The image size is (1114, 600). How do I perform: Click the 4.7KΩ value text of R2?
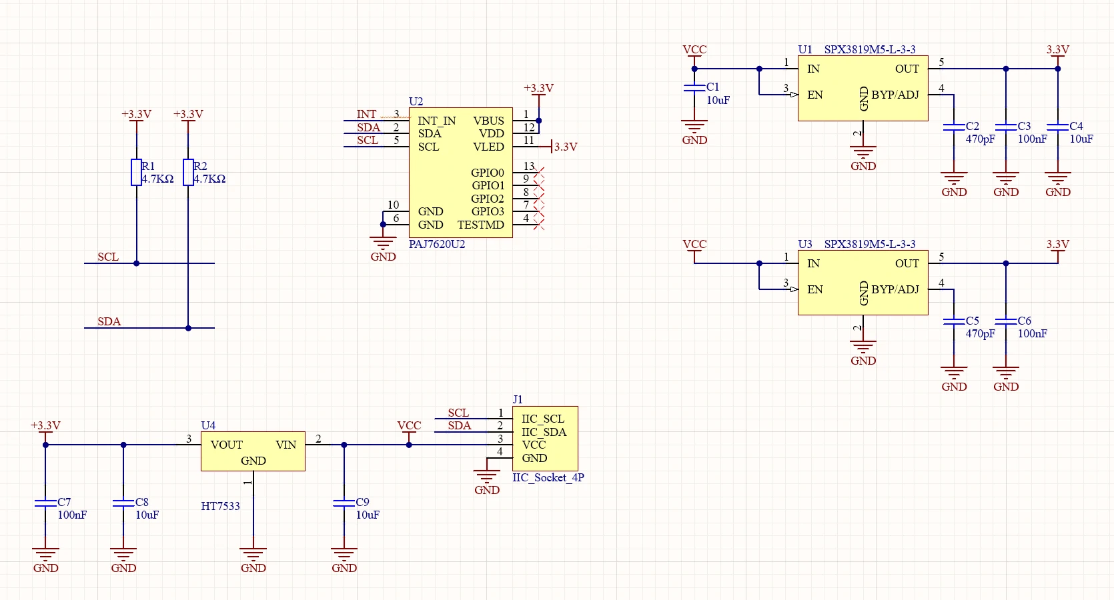tap(209, 179)
